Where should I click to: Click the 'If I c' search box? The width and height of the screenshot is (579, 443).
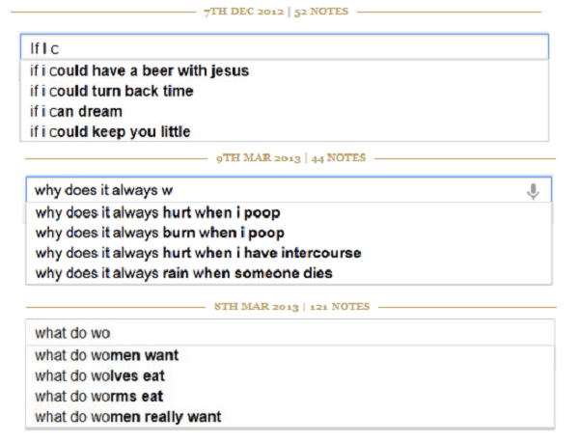click(285, 47)
